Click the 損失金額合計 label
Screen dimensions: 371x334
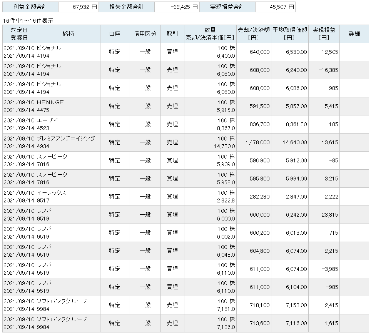[127, 7]
